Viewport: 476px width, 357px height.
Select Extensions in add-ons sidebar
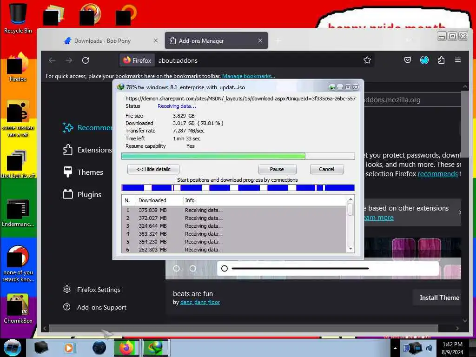tap(87, 150)
